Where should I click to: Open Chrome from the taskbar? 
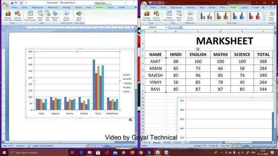pyautogui.click(x=141, y=153)
